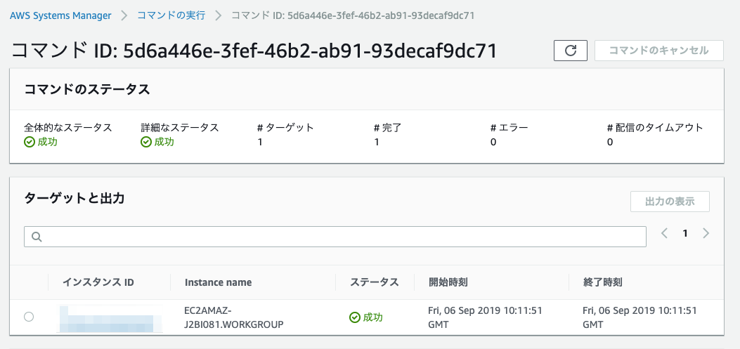Click page number 1 in pagination
This screenshot has height=349, width=740.
[x=685, y=233]
